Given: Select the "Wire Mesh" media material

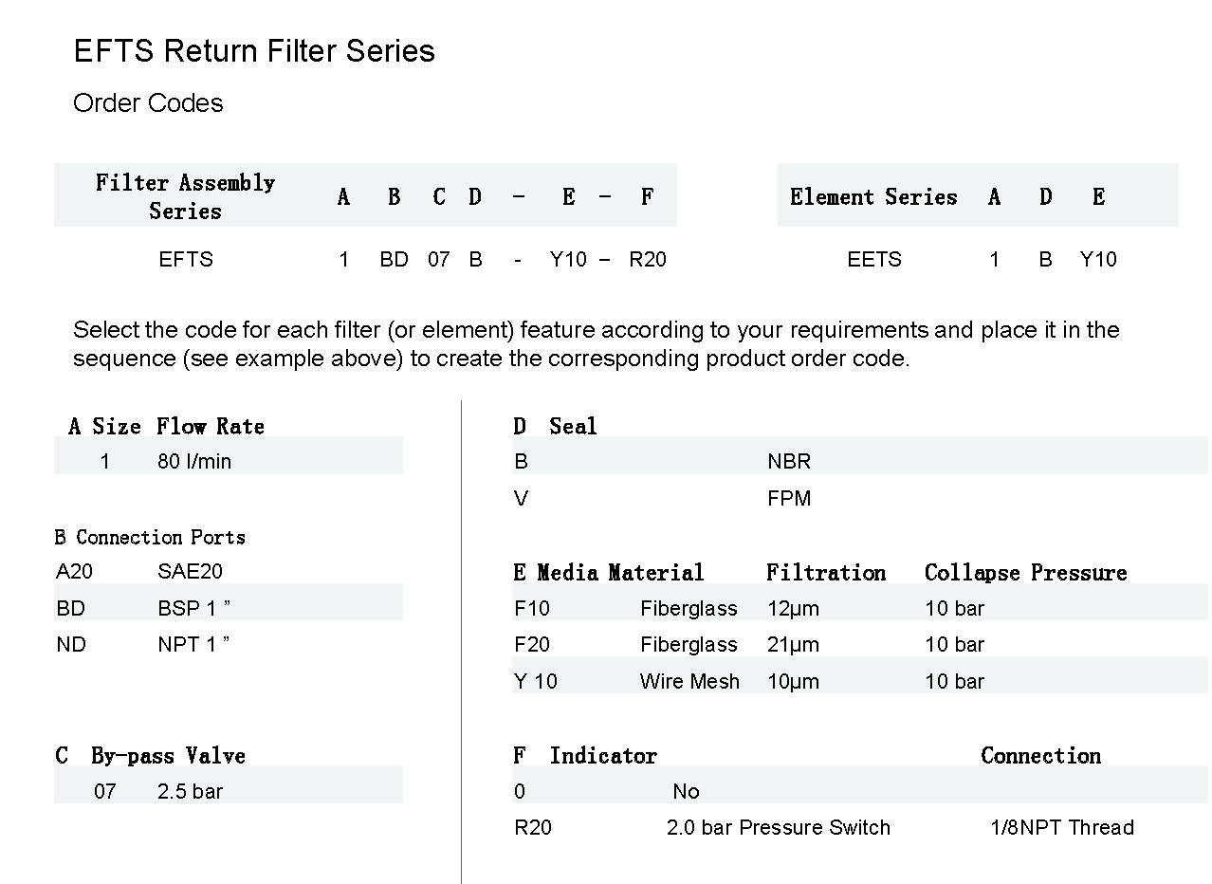Looking at the screenshot, I should pos(689,682).
